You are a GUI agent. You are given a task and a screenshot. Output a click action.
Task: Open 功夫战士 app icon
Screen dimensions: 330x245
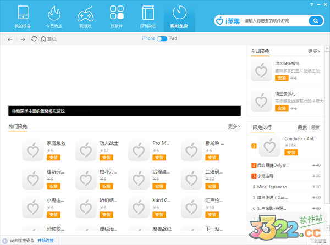tap(86, 151)
